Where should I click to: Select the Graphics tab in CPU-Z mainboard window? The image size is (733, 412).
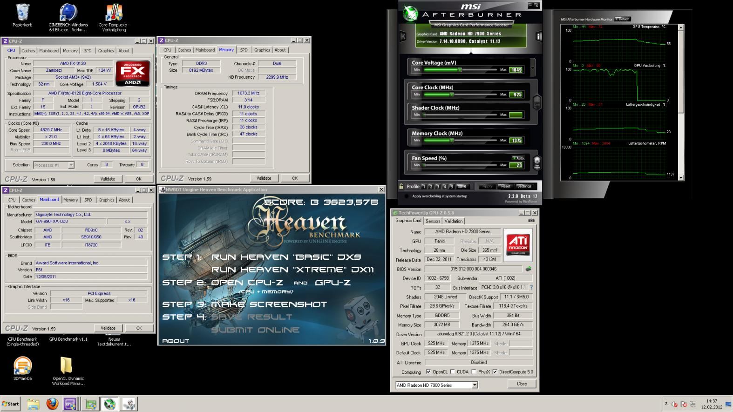coord(106,200)
